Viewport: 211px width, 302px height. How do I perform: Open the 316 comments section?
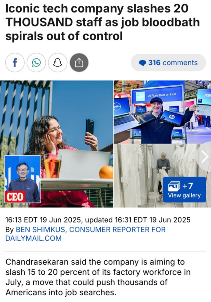point(168,63)
